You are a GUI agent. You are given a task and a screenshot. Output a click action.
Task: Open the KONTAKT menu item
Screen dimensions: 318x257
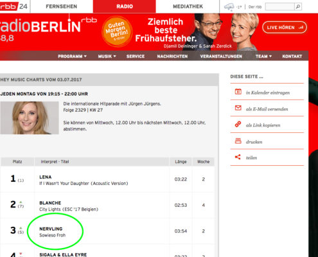pyautogui.click(x=292, y=57)
